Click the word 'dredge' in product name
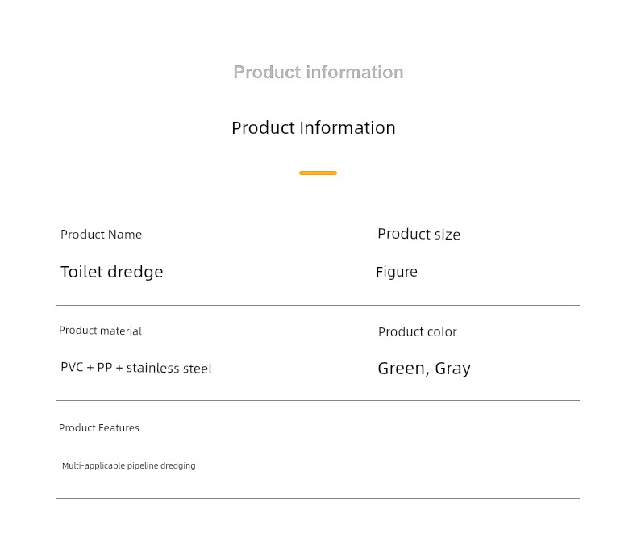Viewport: 637px width, 546px height. pyautogui.click(x=135, y=272)
